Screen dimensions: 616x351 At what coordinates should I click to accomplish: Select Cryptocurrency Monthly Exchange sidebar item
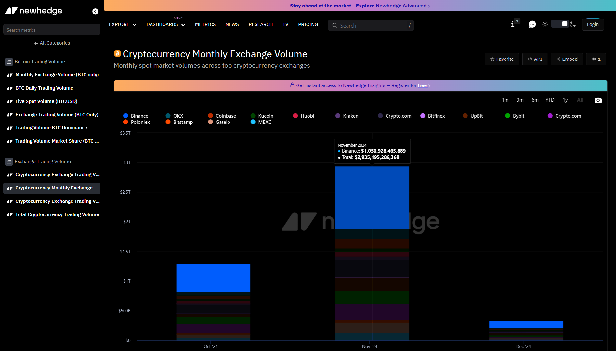(x=52, y=188)
